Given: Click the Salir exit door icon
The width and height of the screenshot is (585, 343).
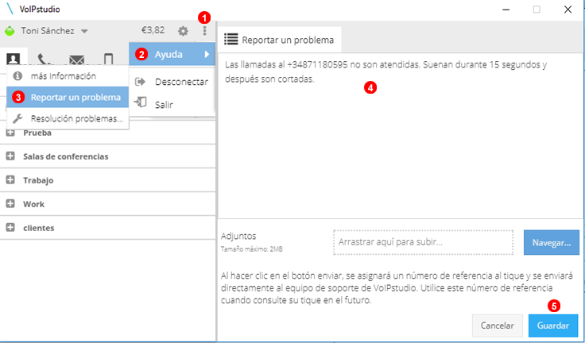Looking at the screenshot, I should (x=140, y=102).
